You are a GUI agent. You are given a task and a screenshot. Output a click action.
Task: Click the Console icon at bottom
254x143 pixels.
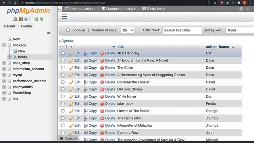tap(62, 138)
